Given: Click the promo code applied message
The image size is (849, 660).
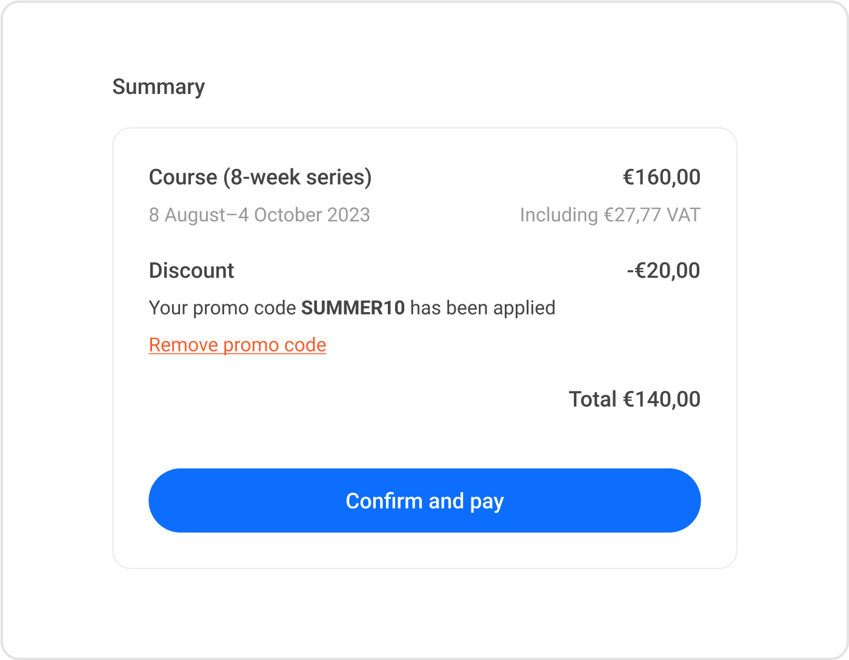Looking at the screenshot, I should coord(352,308).
